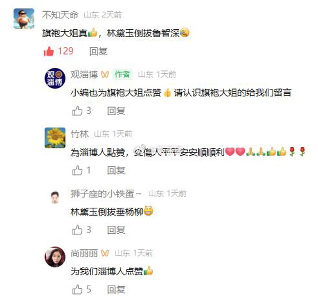This screenshot has width=318, height=301.
Task: Open 狮子座的小铁蛋's small avatar
Action: click(55, 197)
